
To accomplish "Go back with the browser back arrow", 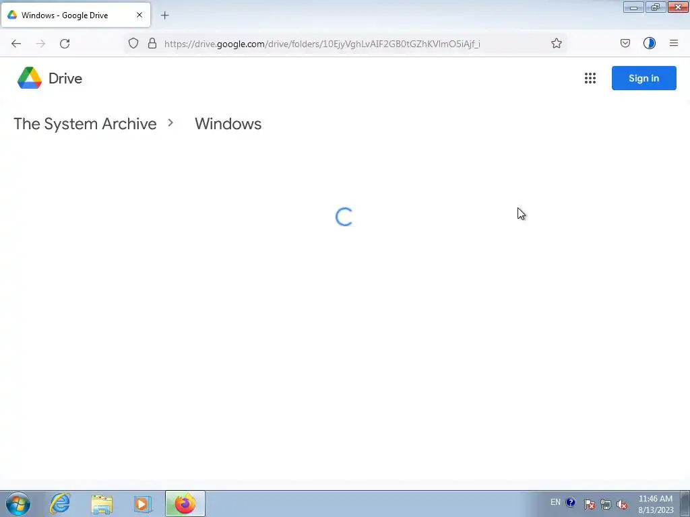I will tap(16, 44).
